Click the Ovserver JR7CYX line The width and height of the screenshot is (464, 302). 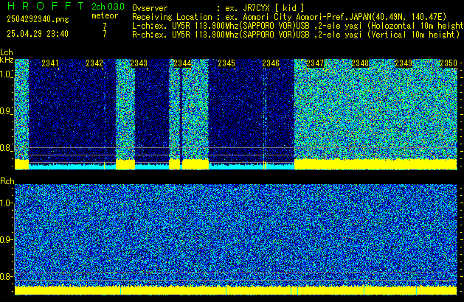pyautogui.click(x=218, y=8)
